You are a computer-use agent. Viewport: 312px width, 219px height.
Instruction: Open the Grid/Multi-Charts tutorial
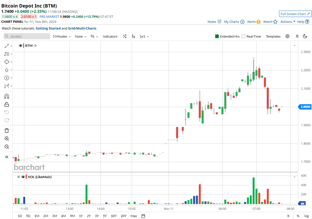click(x=82, y=28)
